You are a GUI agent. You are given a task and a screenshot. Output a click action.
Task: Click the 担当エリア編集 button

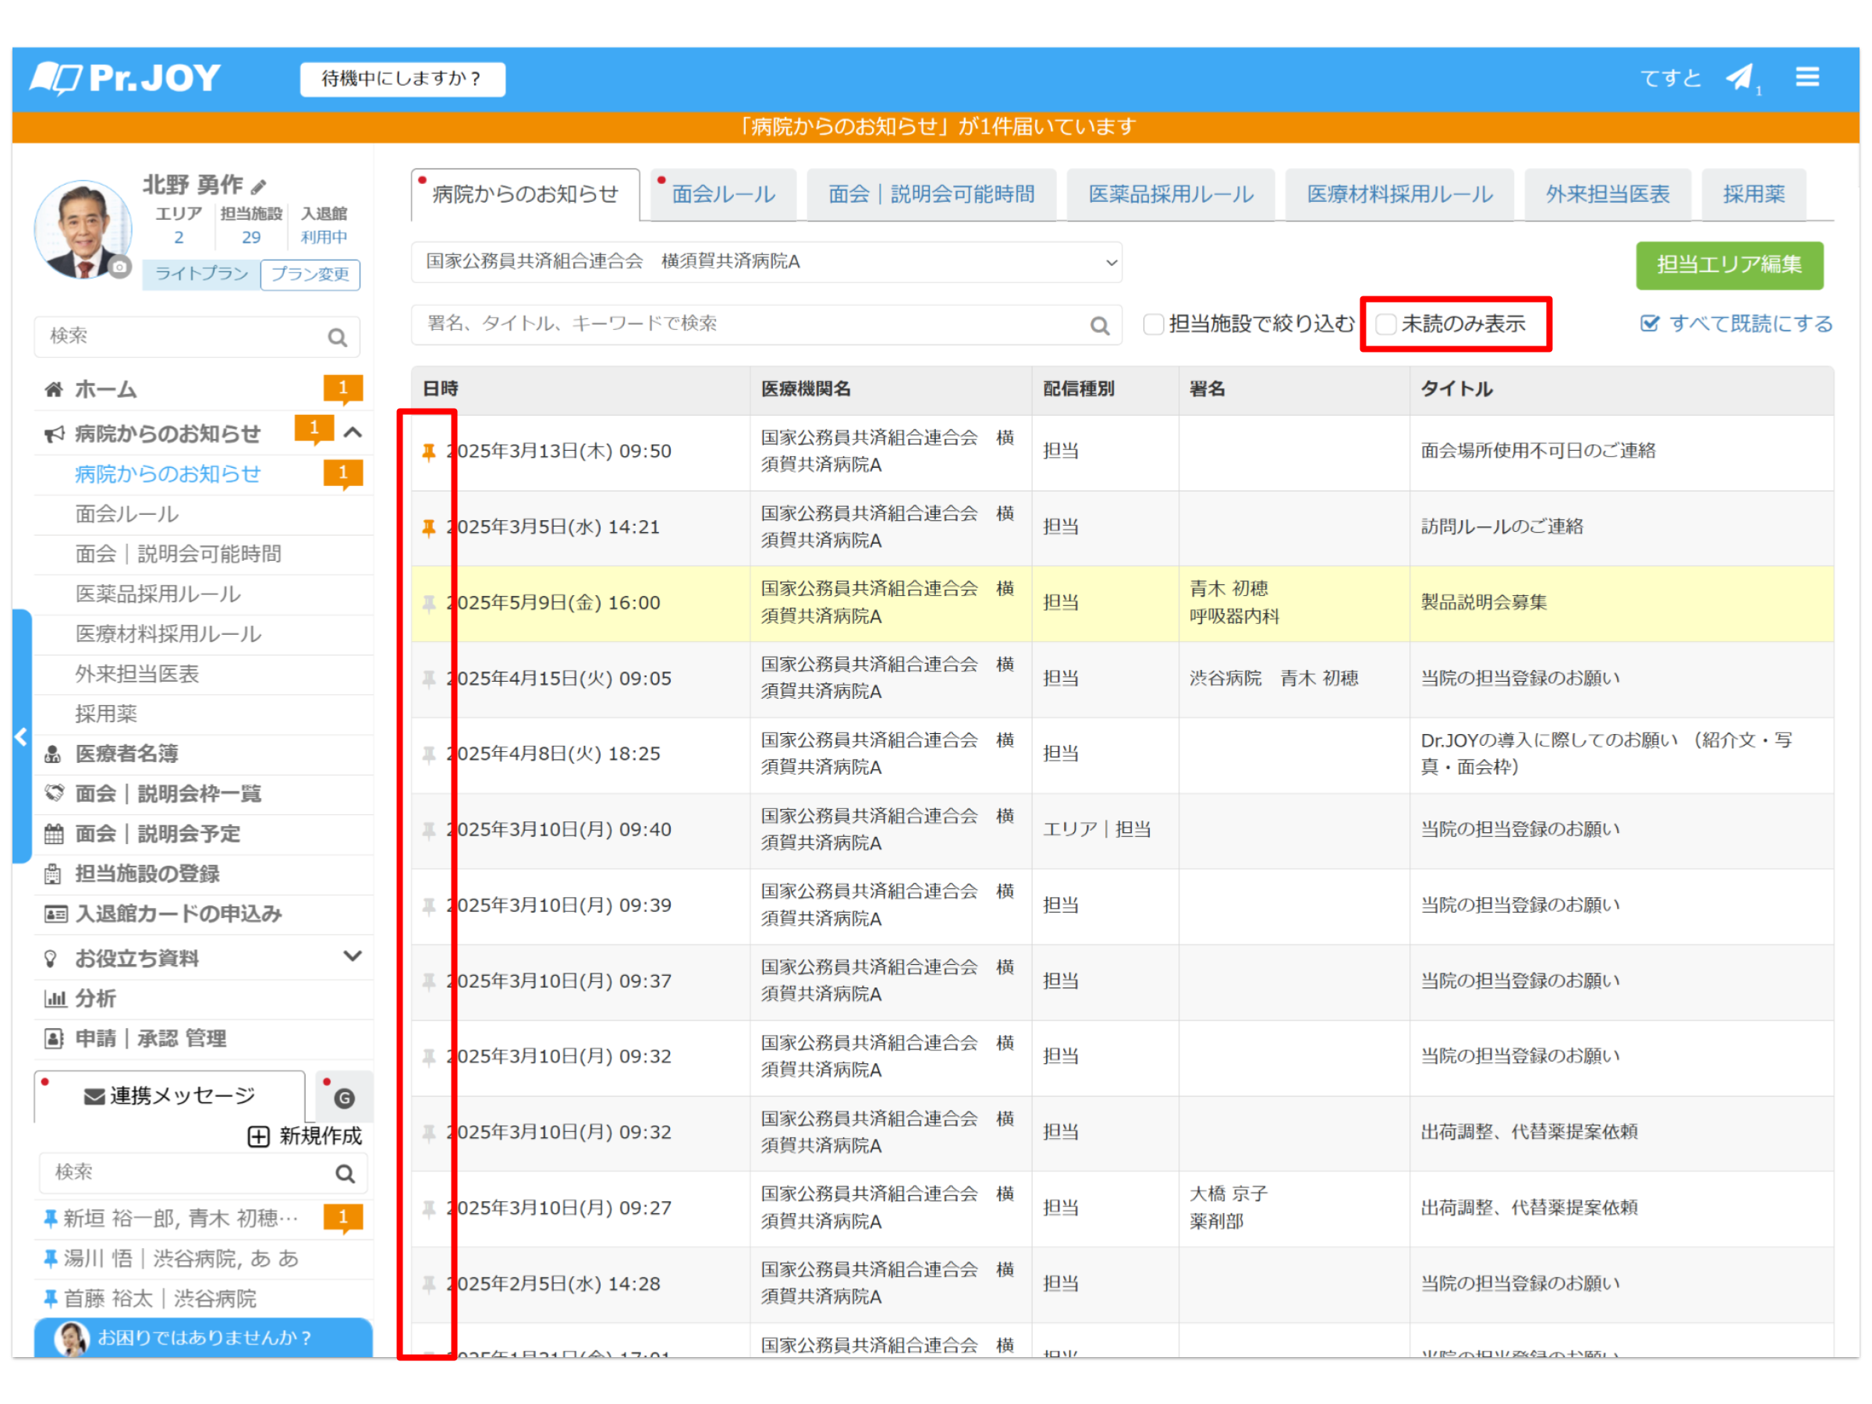pyautogui.click(x=1728, y=265)
